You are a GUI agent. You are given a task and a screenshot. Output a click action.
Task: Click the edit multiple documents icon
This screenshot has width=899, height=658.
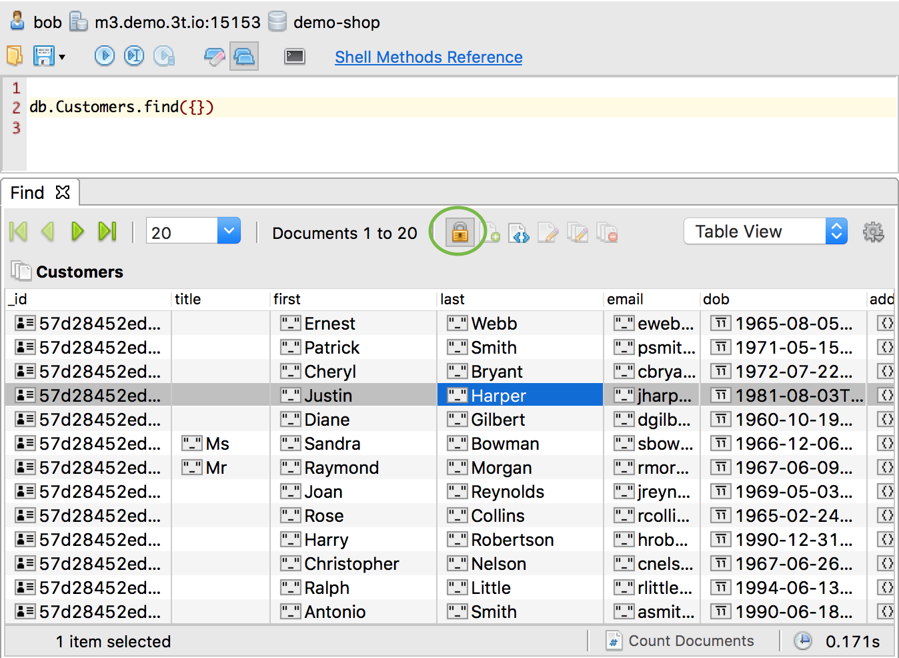578,232
